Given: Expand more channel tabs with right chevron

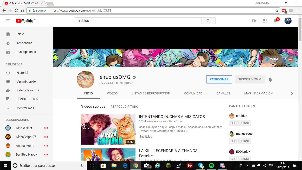Looking at the screenshot, I should [x=292, y=93].
